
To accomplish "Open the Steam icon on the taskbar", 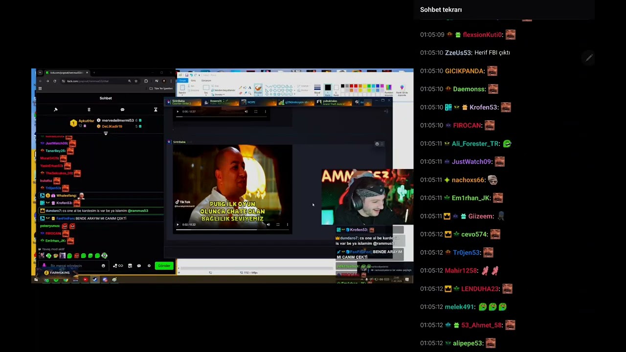I will click(95, 279).
